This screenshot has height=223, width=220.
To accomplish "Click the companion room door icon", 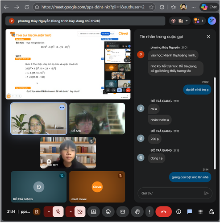I will pos(37,212).
